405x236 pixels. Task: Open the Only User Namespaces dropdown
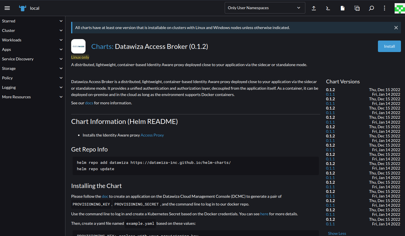click(x=264, y=8)
